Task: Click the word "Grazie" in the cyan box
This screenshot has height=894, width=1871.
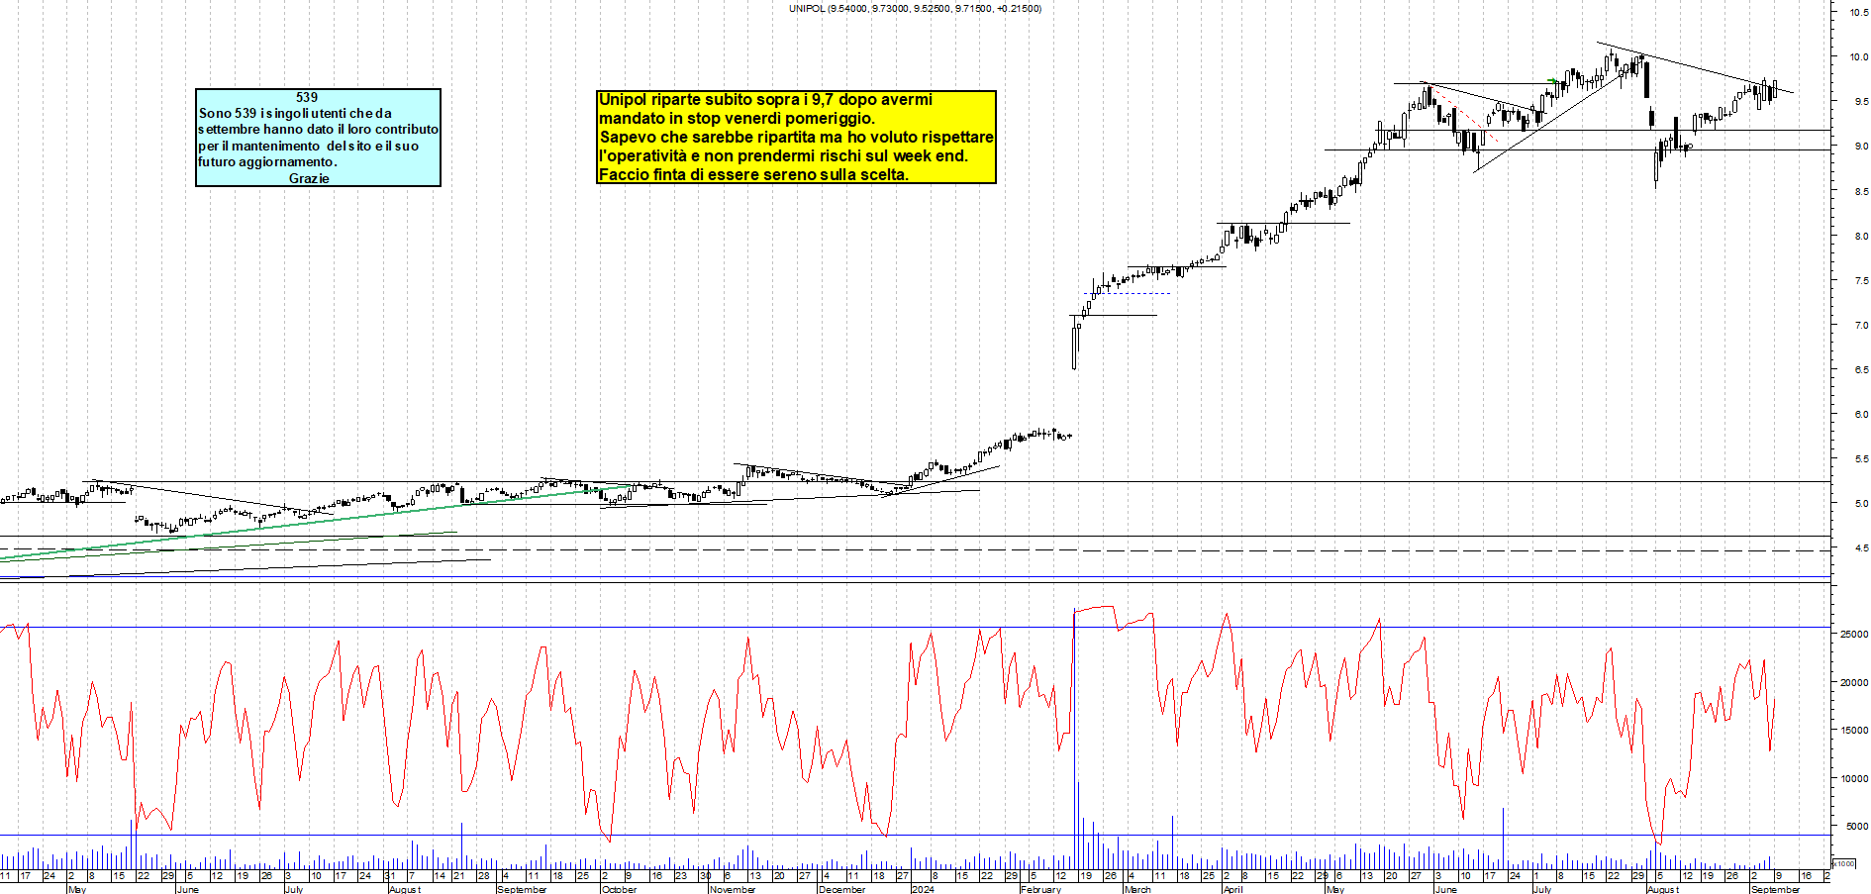Action: tap(309, 178)
